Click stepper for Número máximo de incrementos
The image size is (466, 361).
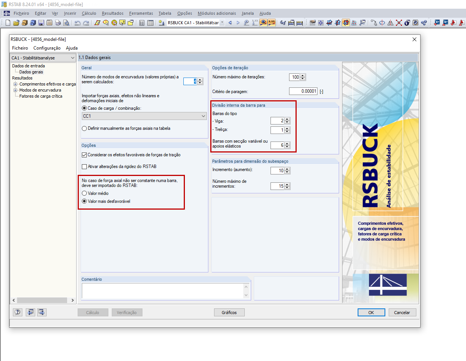point(287,186)
